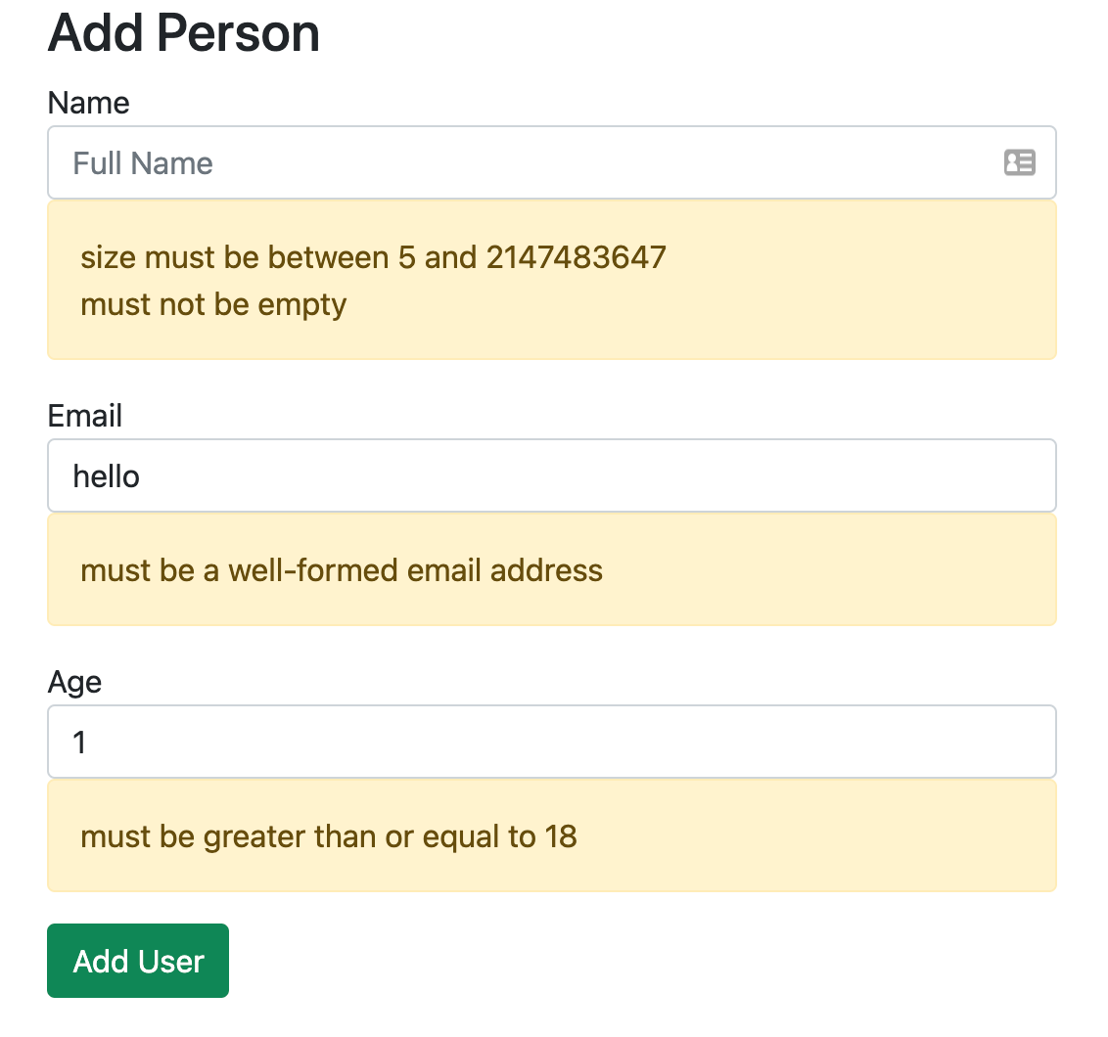Click inside the Age error banner
This screenshot has height=1037, width=1108.
click(x=551, y=835)
